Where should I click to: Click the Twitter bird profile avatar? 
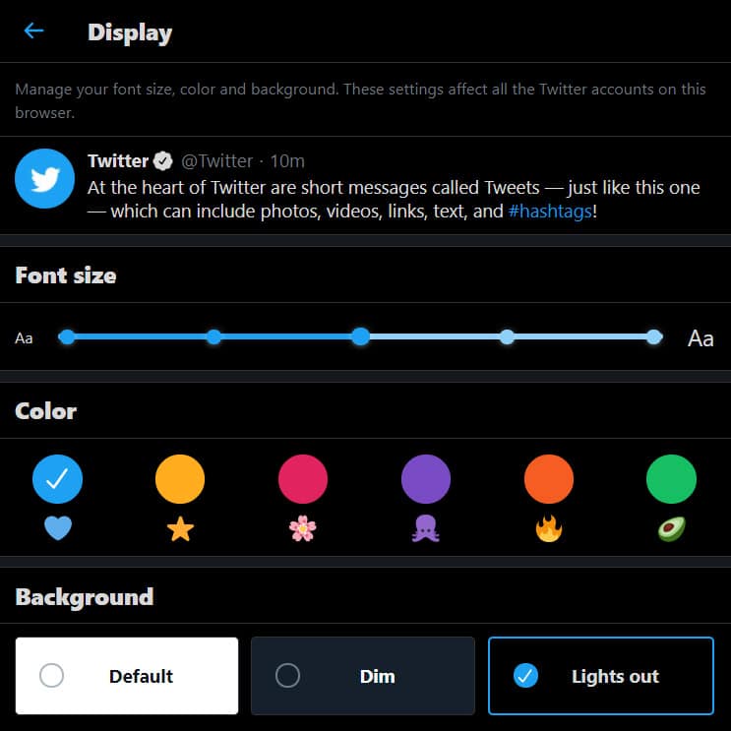coord(44,178)
